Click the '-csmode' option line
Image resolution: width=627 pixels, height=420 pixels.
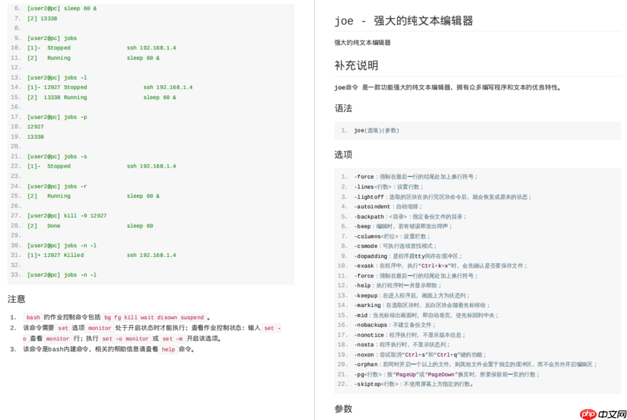pos(395,246)
